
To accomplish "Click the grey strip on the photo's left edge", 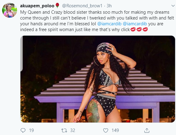I will (x=21, y=54).
